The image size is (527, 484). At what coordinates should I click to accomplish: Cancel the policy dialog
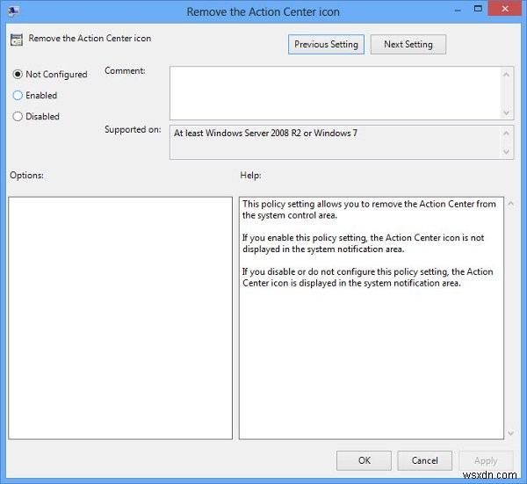pyautogui.click(x=424, y=460)
